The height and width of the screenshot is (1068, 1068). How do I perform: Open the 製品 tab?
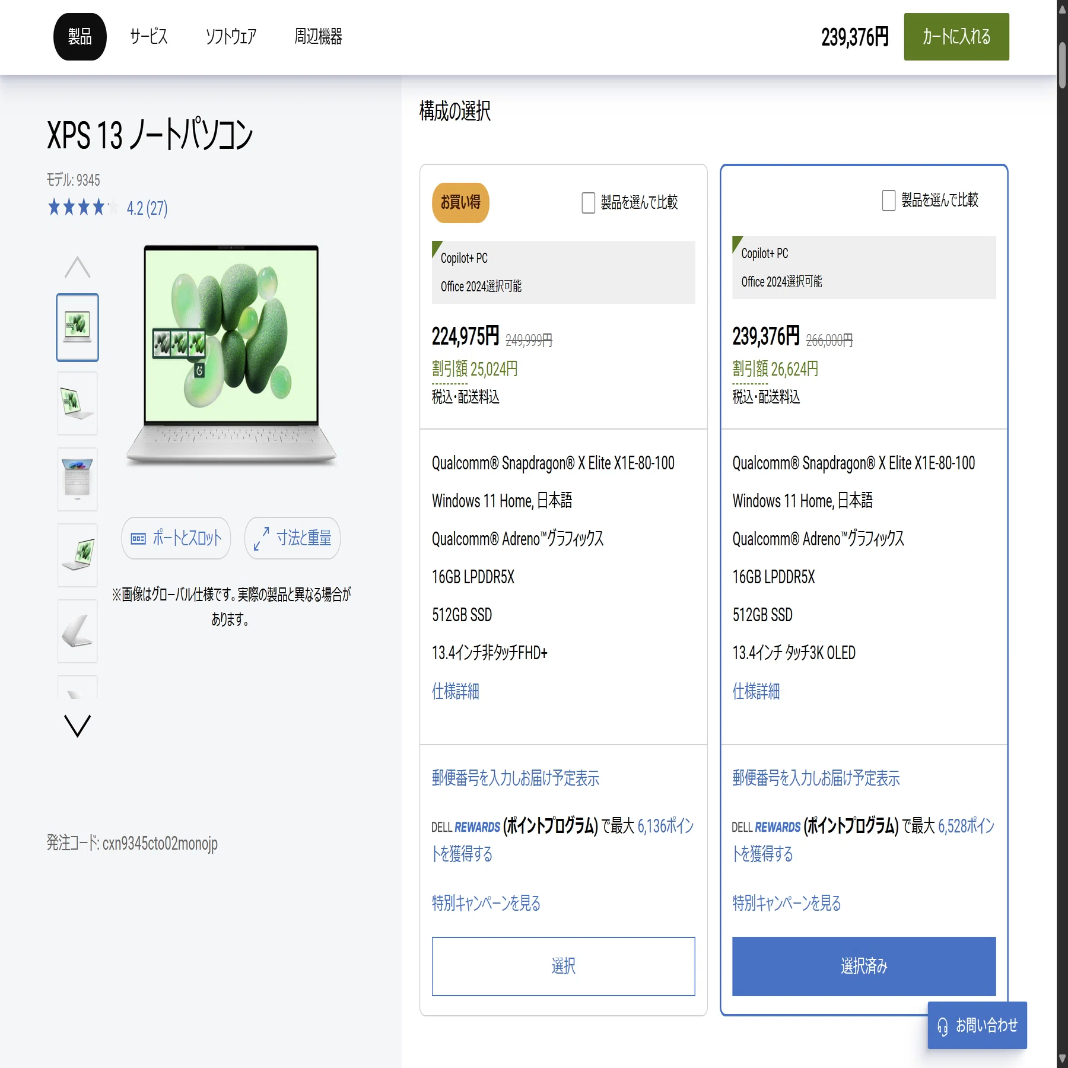80,37
